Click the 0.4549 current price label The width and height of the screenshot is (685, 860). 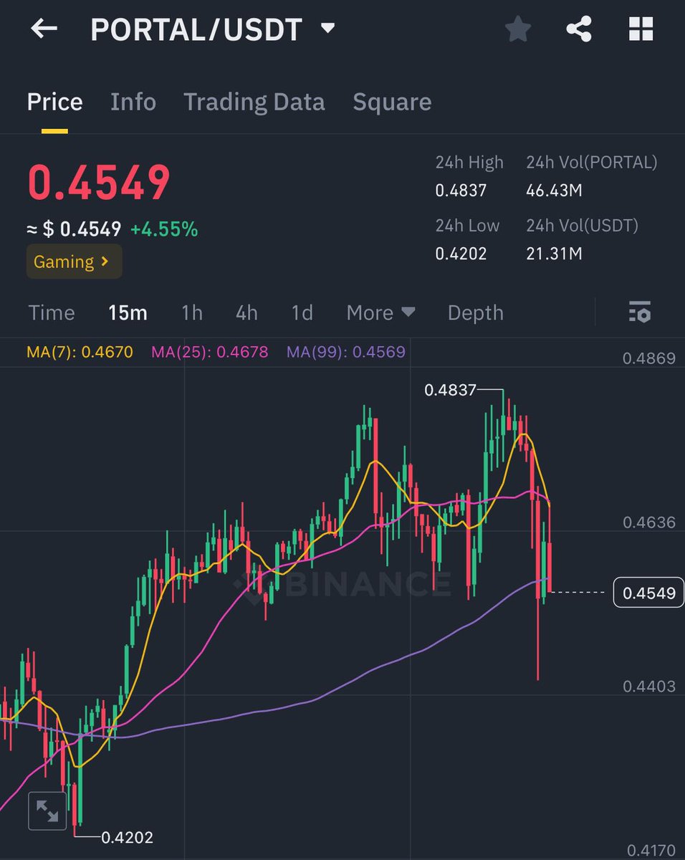pos(647,593)
